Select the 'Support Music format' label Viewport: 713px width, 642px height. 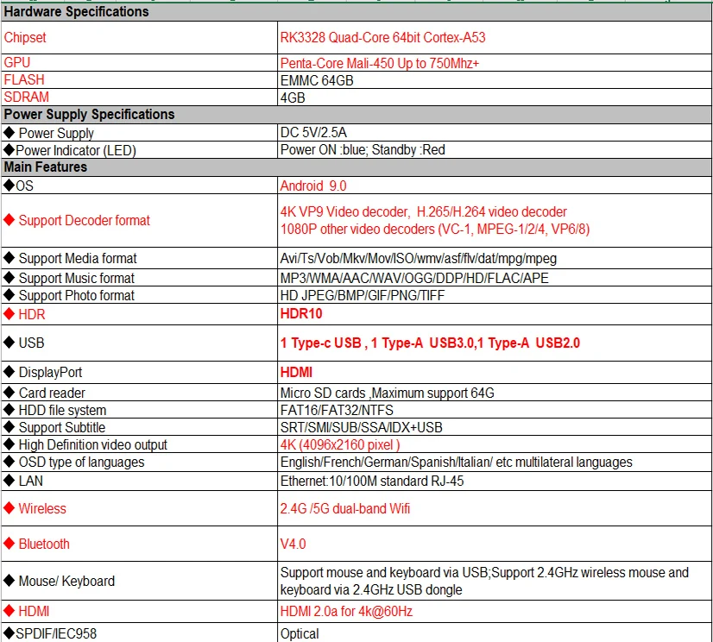[x=139, y=278]
